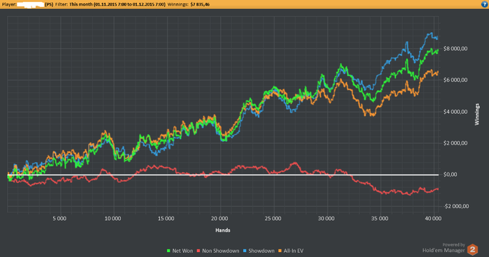489x257 pixels.
Task: Click the Powered by Hold'em Manager text
Action: [444, 248]
